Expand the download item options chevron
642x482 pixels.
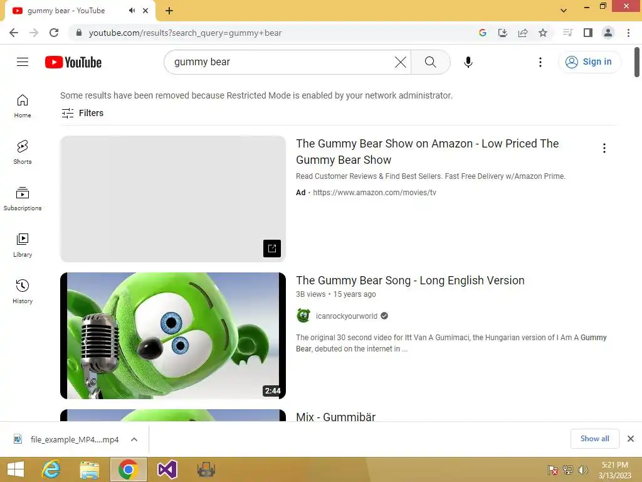coord(134,439)
